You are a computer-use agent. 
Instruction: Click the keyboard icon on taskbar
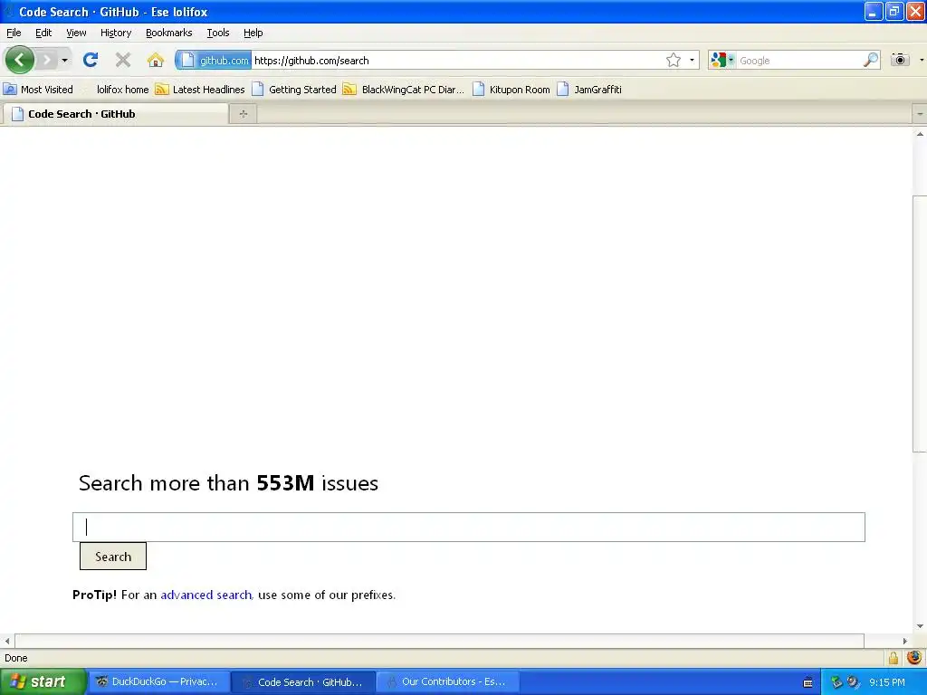pyautogui.click(x=808, y=682)
